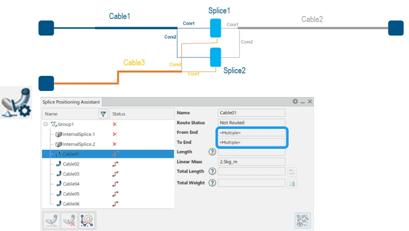The image size is (409, 231).
Task: Click the route cable icon in the bottom toolbar
Action: (52, 220)
